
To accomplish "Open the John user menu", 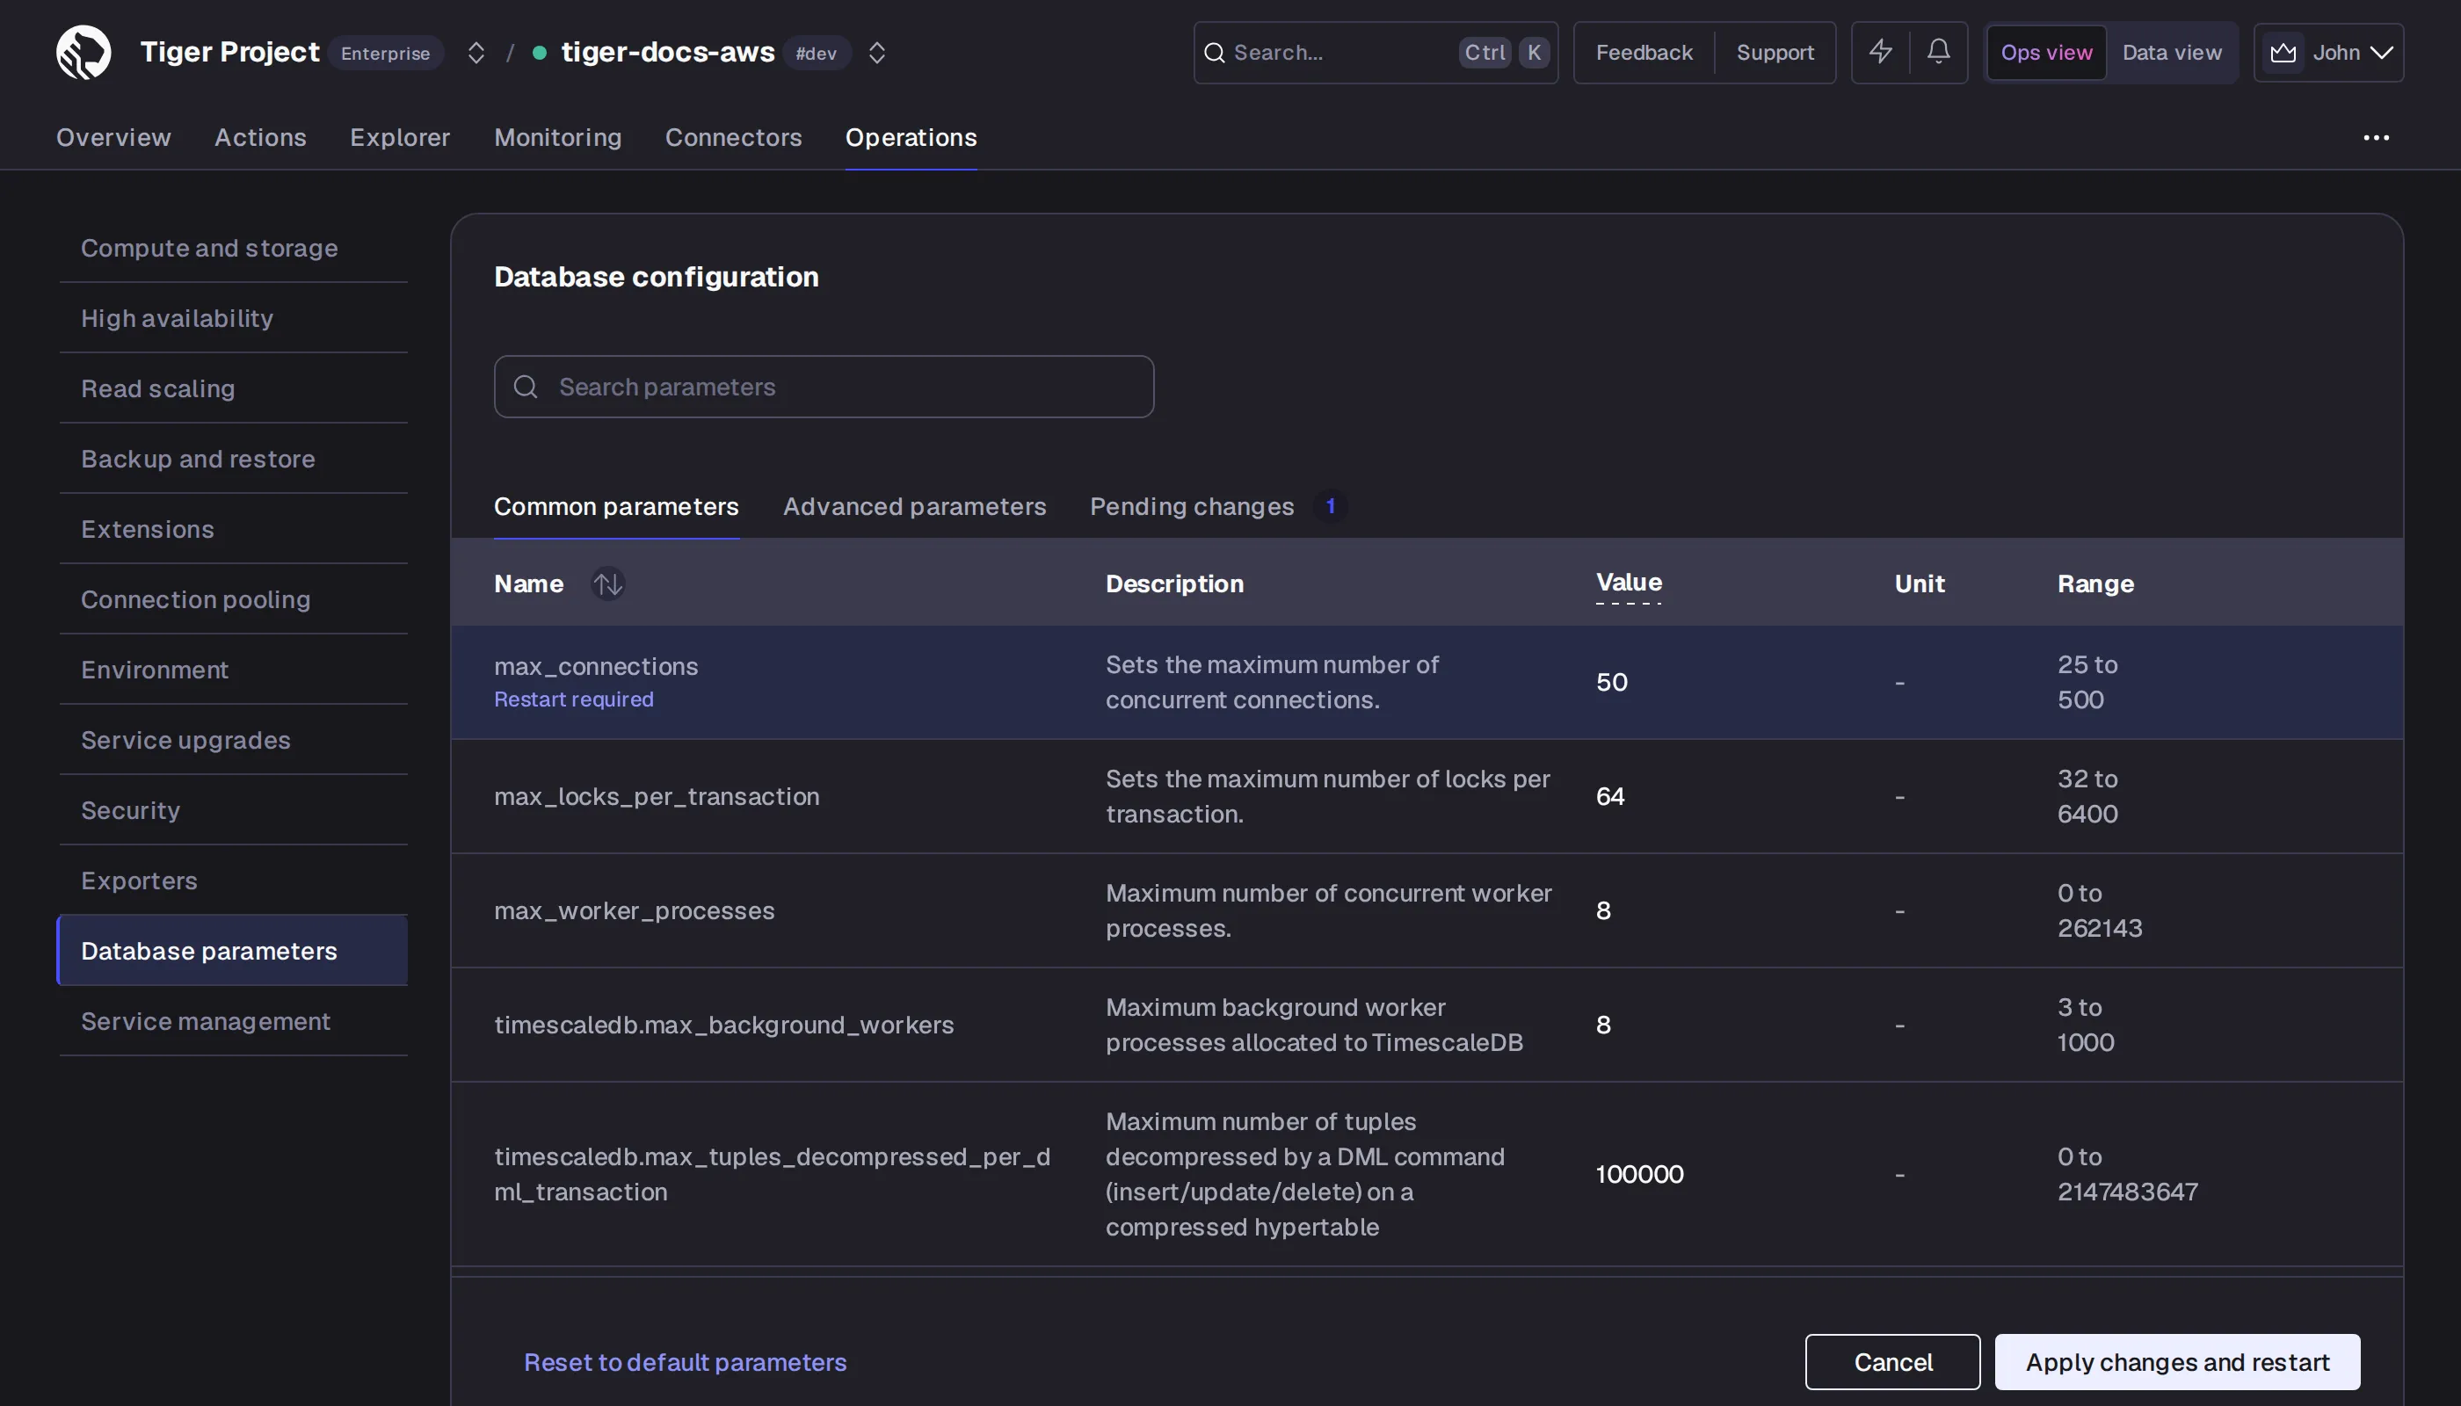I will pyautogui.click(x=2328, y=52).
